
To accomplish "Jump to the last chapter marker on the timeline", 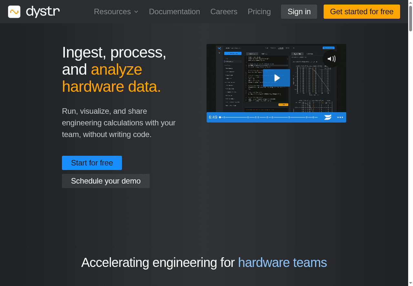I will pos(313,117).
